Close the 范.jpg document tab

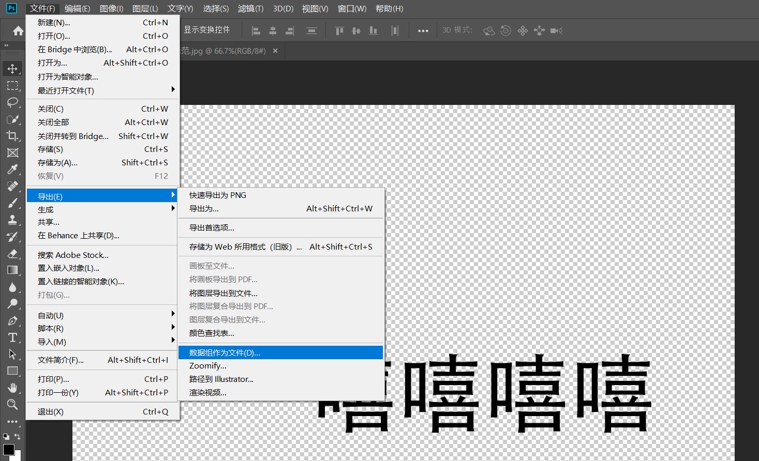coord(275,51)
